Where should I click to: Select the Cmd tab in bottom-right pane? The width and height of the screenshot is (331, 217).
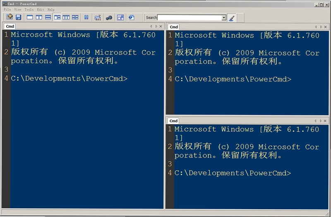tap(173, 121)
